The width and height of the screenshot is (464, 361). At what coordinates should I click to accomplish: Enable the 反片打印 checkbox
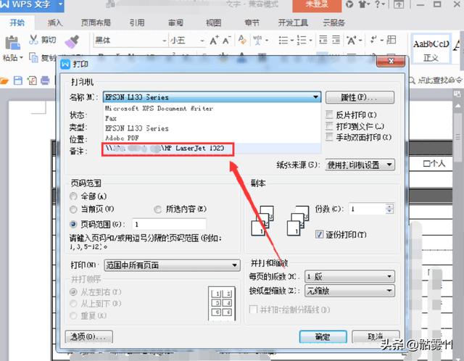[x=329, y=115]
